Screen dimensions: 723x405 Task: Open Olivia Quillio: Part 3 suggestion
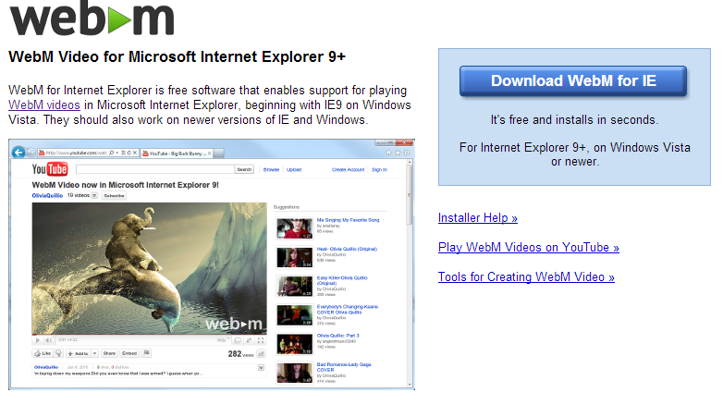coord(337,336)
